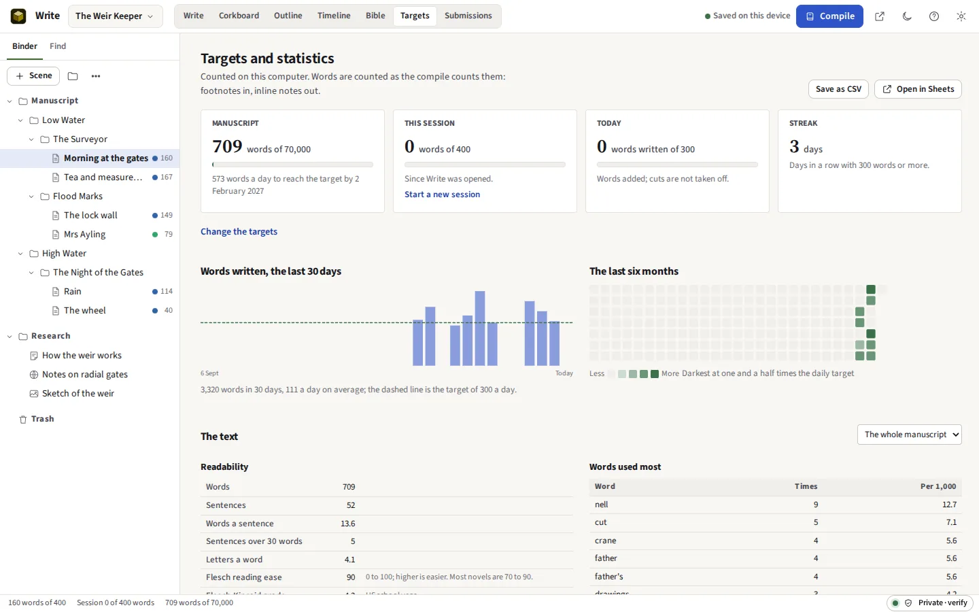Click the document icon for Rain scene
The width and height of the screenshot is (979, 612).
[56, 292]
